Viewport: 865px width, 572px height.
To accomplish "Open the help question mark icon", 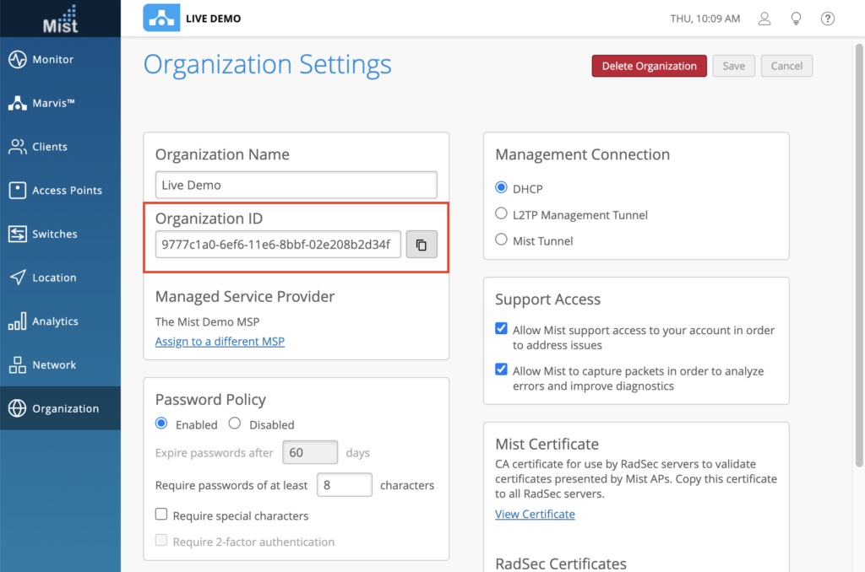I will tap(828, 19).
